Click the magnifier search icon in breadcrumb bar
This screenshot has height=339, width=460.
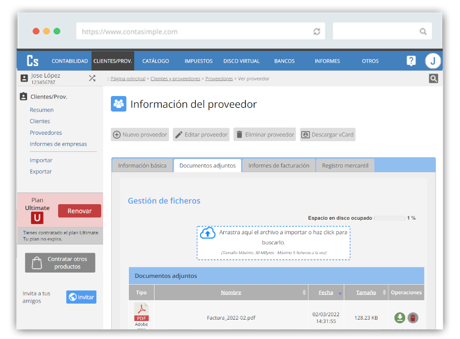(433, 79)
